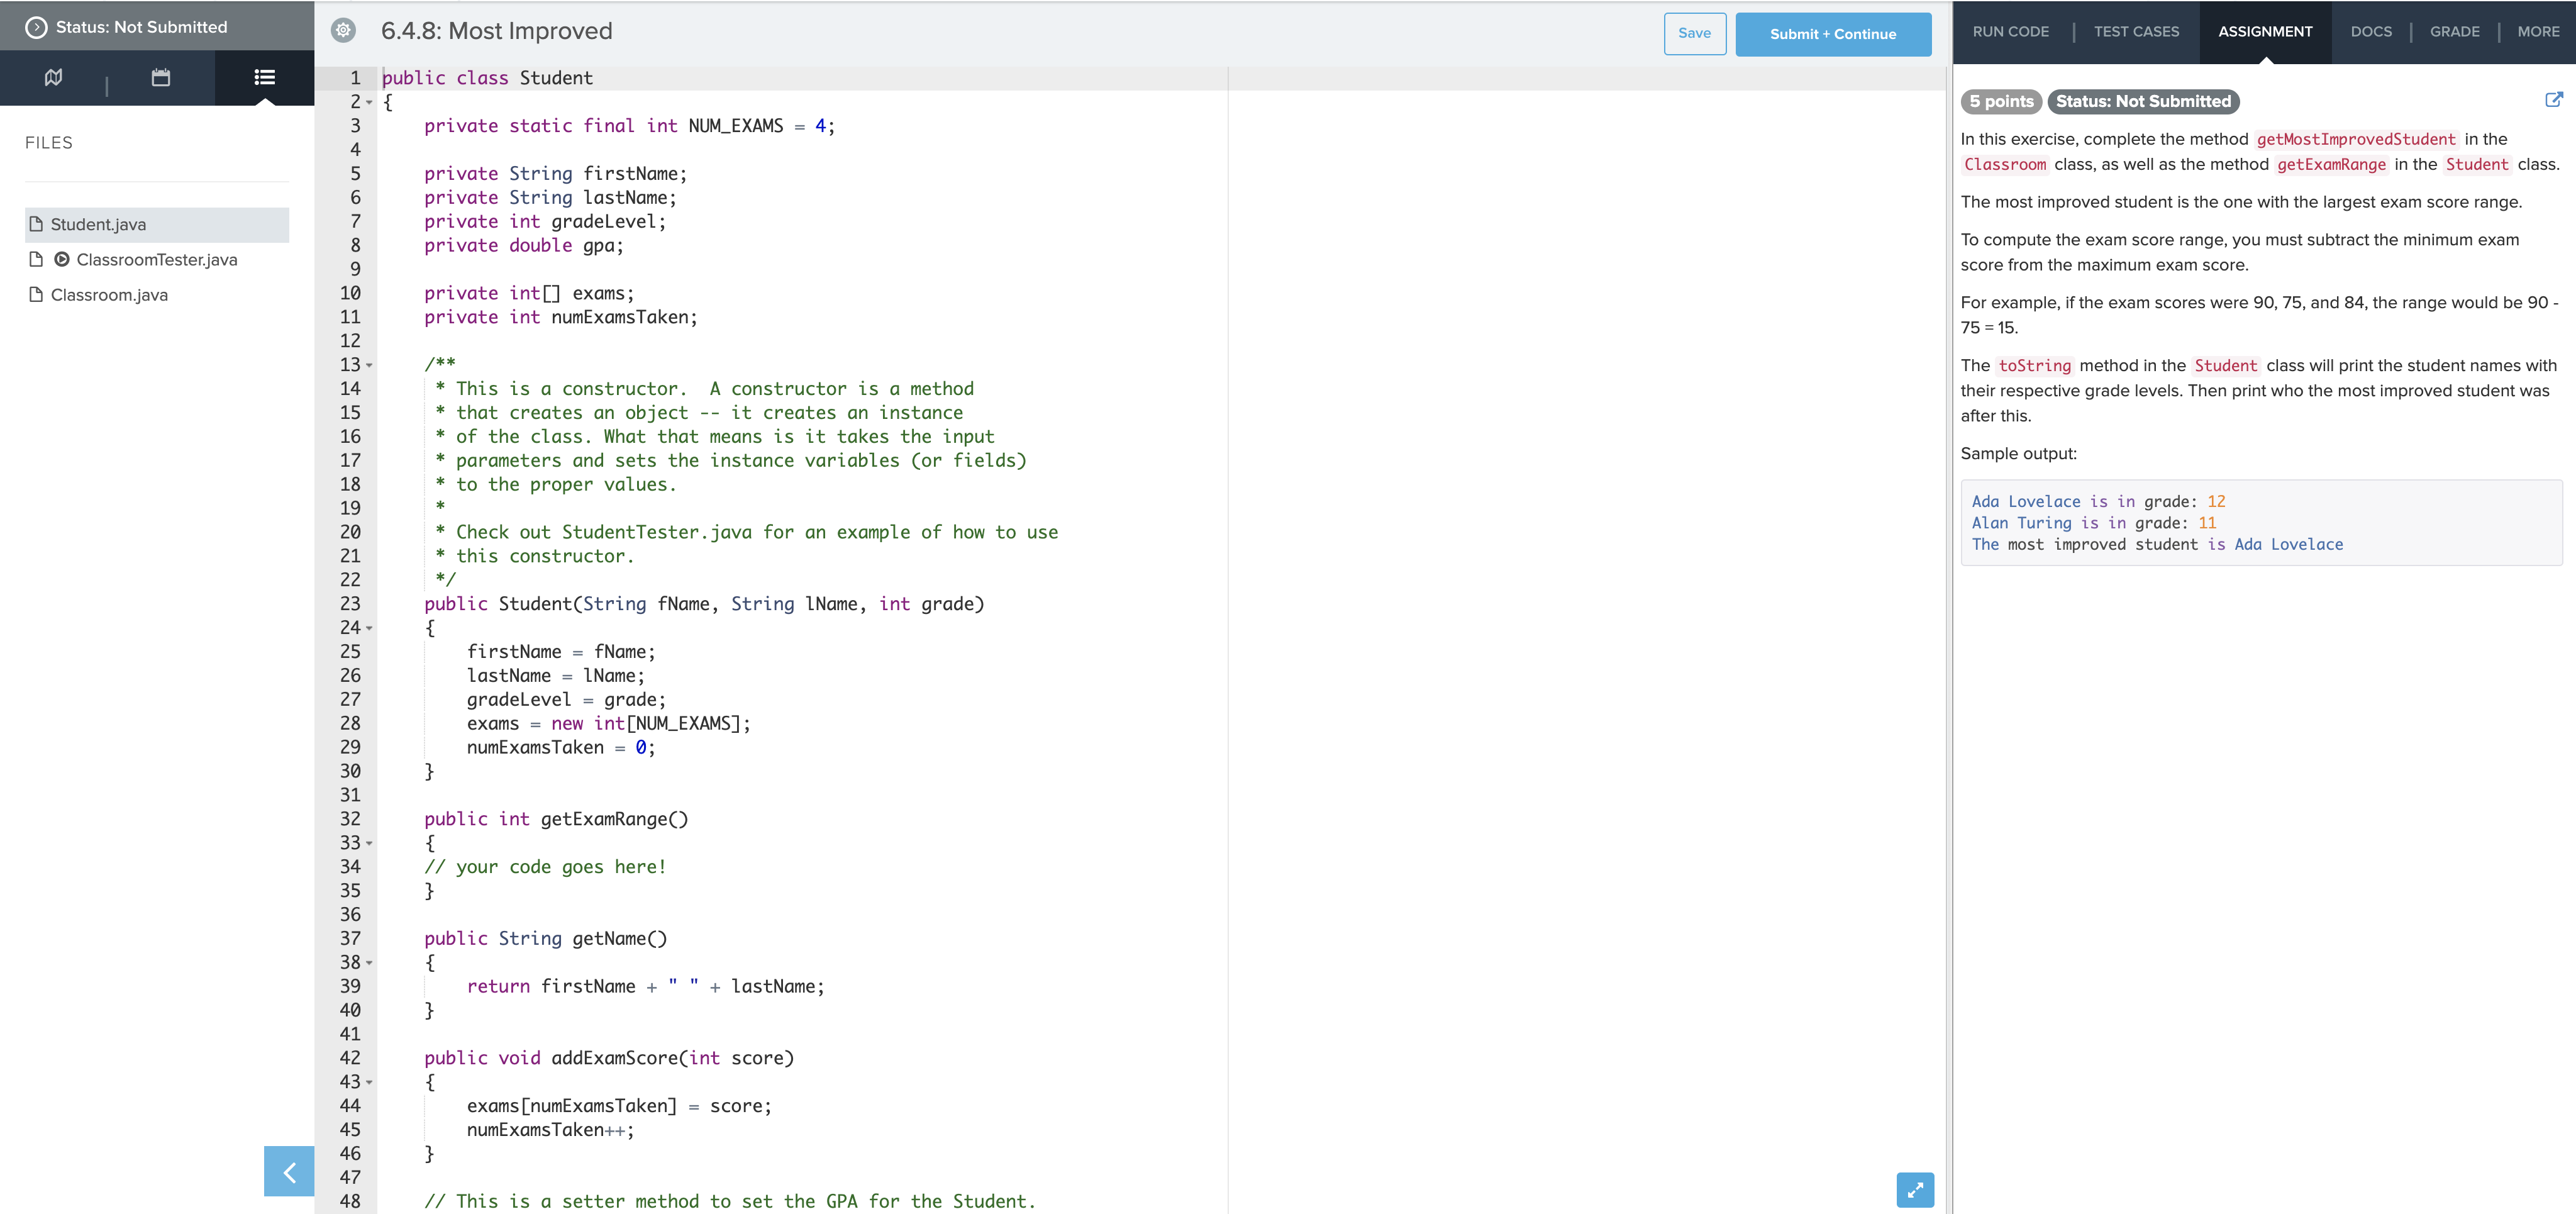Open assignment in new window via external link icon

point(2554,99)
